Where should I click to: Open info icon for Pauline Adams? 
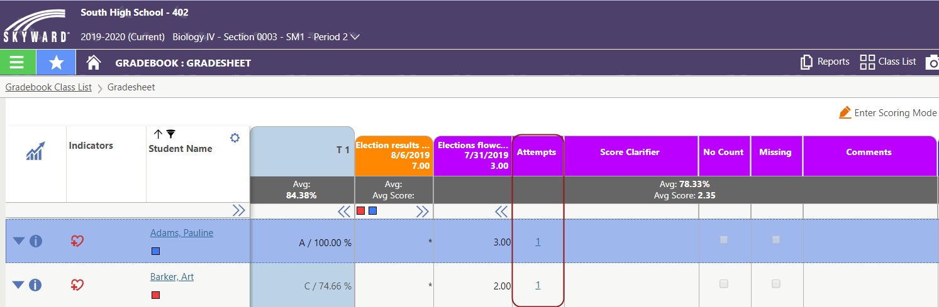pyautogui.click(x=36, y=241)
